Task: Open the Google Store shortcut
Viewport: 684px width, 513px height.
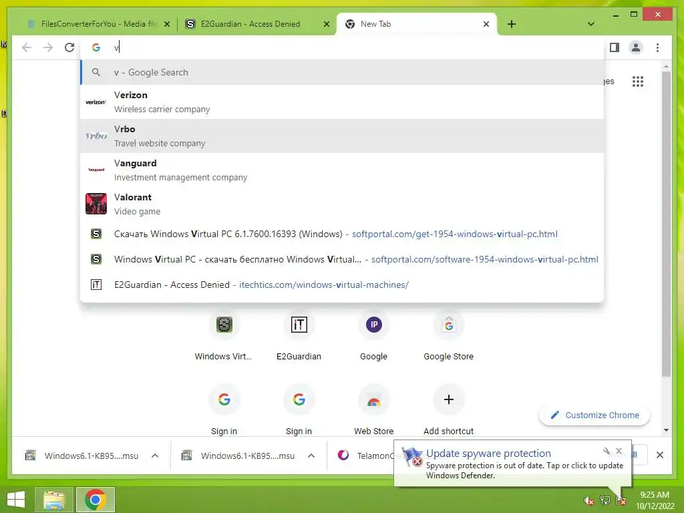Action: [x=448, y=337]
